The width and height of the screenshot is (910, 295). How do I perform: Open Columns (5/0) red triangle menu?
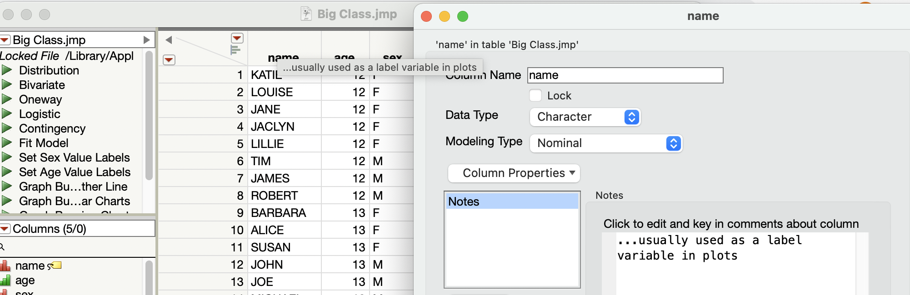point(5,229)
